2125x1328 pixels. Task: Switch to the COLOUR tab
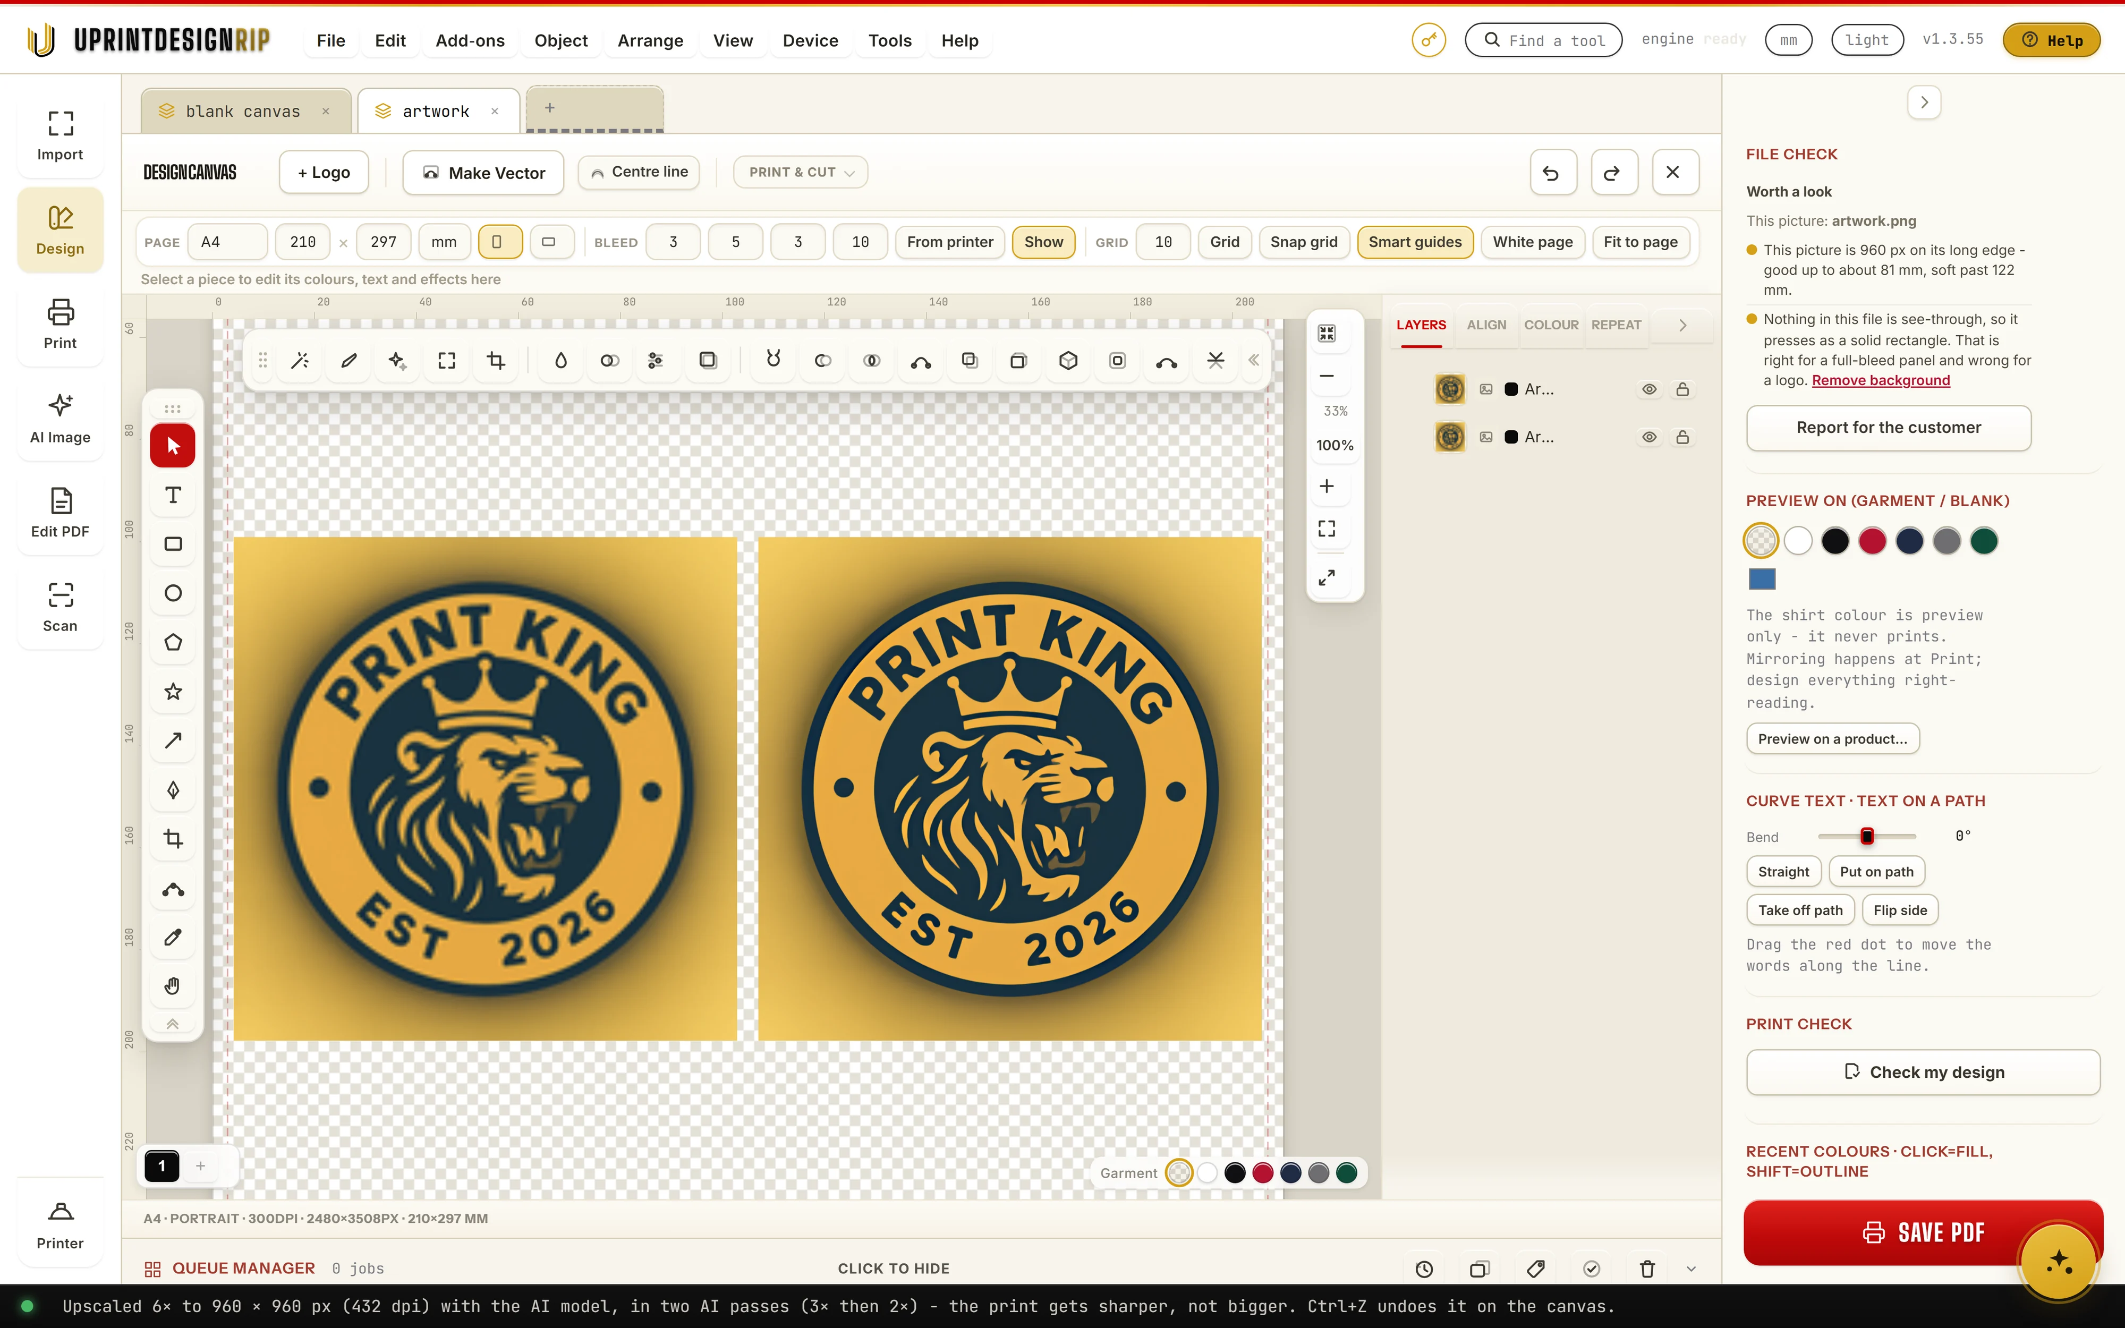click(x=1551, y=325)
